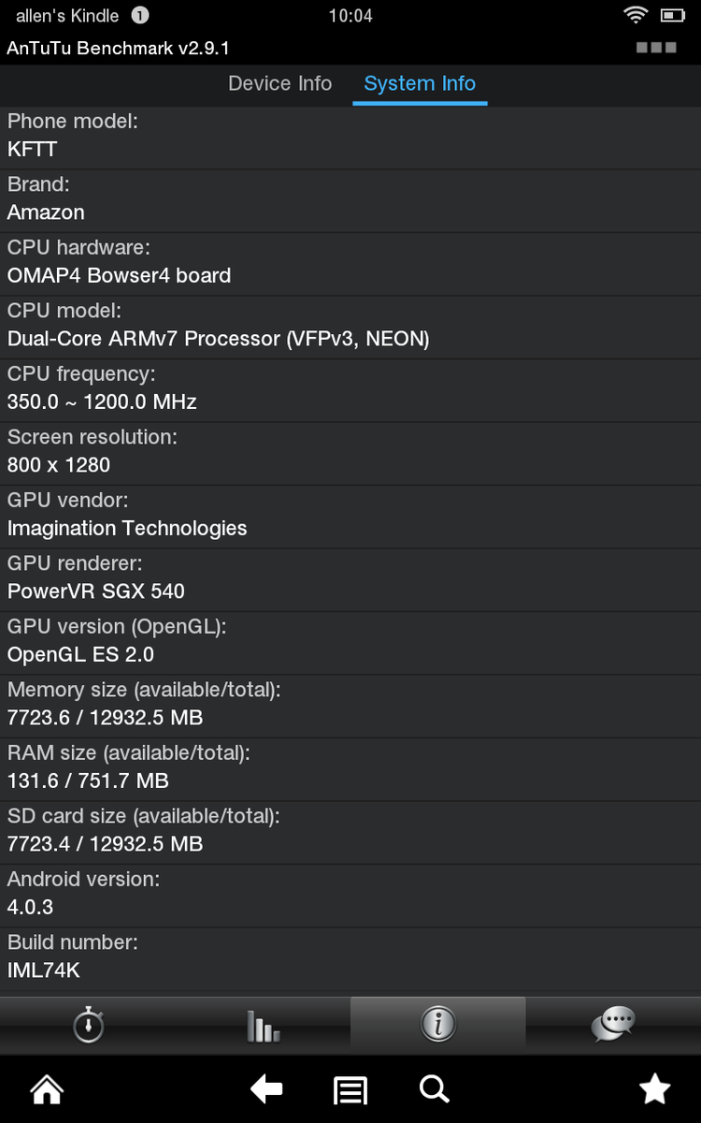The width and height of the screenshot is (701, 1123).
Task: Tap the battery indicator icon
Action: (672, 15)
